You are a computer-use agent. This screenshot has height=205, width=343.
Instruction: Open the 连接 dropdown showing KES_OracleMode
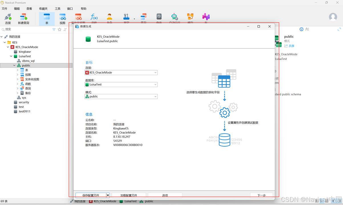(x=121, y=73)
